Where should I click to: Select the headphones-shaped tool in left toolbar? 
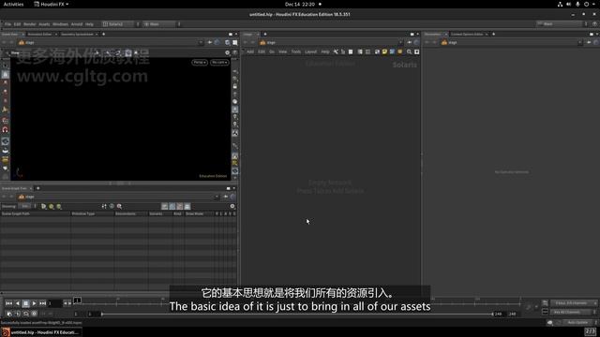[x=6, y=130]
